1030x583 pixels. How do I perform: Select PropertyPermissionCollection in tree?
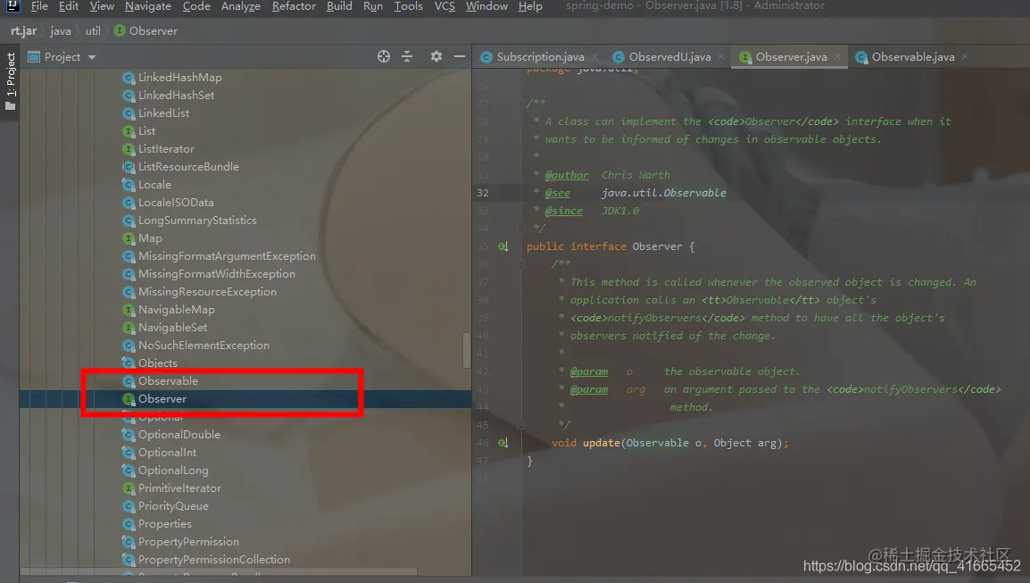213,559
